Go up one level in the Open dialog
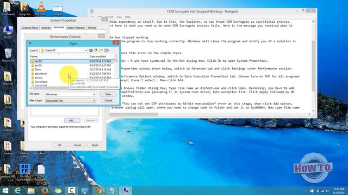The image size is (348, 195). 96,50
